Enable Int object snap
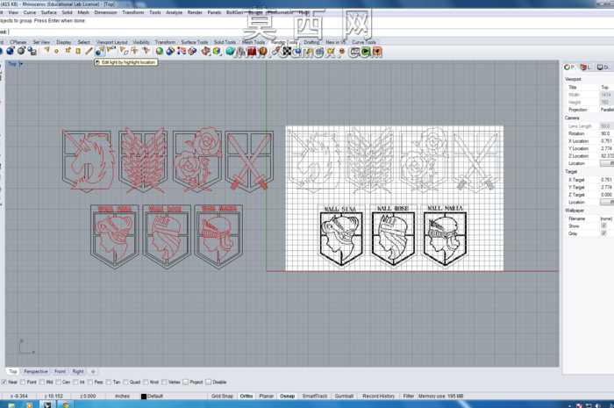Screen dimensions: 614x408 coord(76,382)
